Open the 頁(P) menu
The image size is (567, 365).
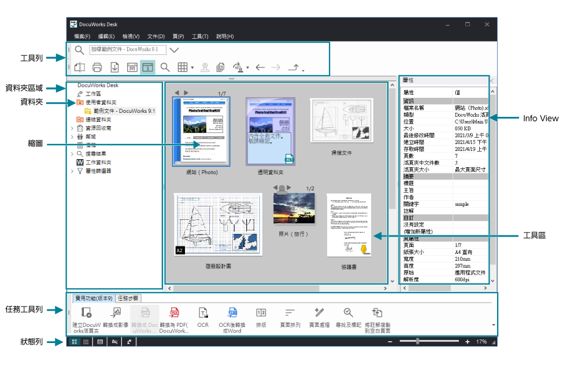178,36
